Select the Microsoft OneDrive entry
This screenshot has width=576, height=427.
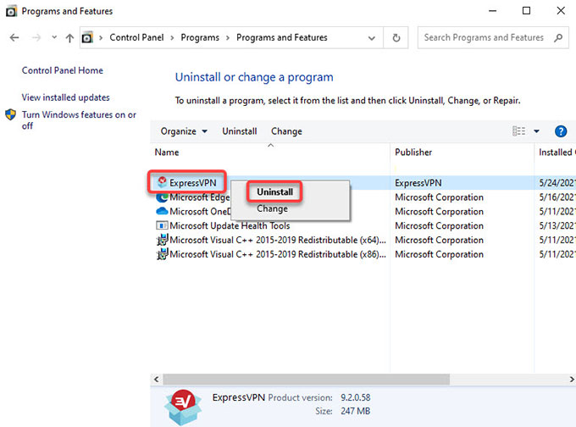pos(200,211)
